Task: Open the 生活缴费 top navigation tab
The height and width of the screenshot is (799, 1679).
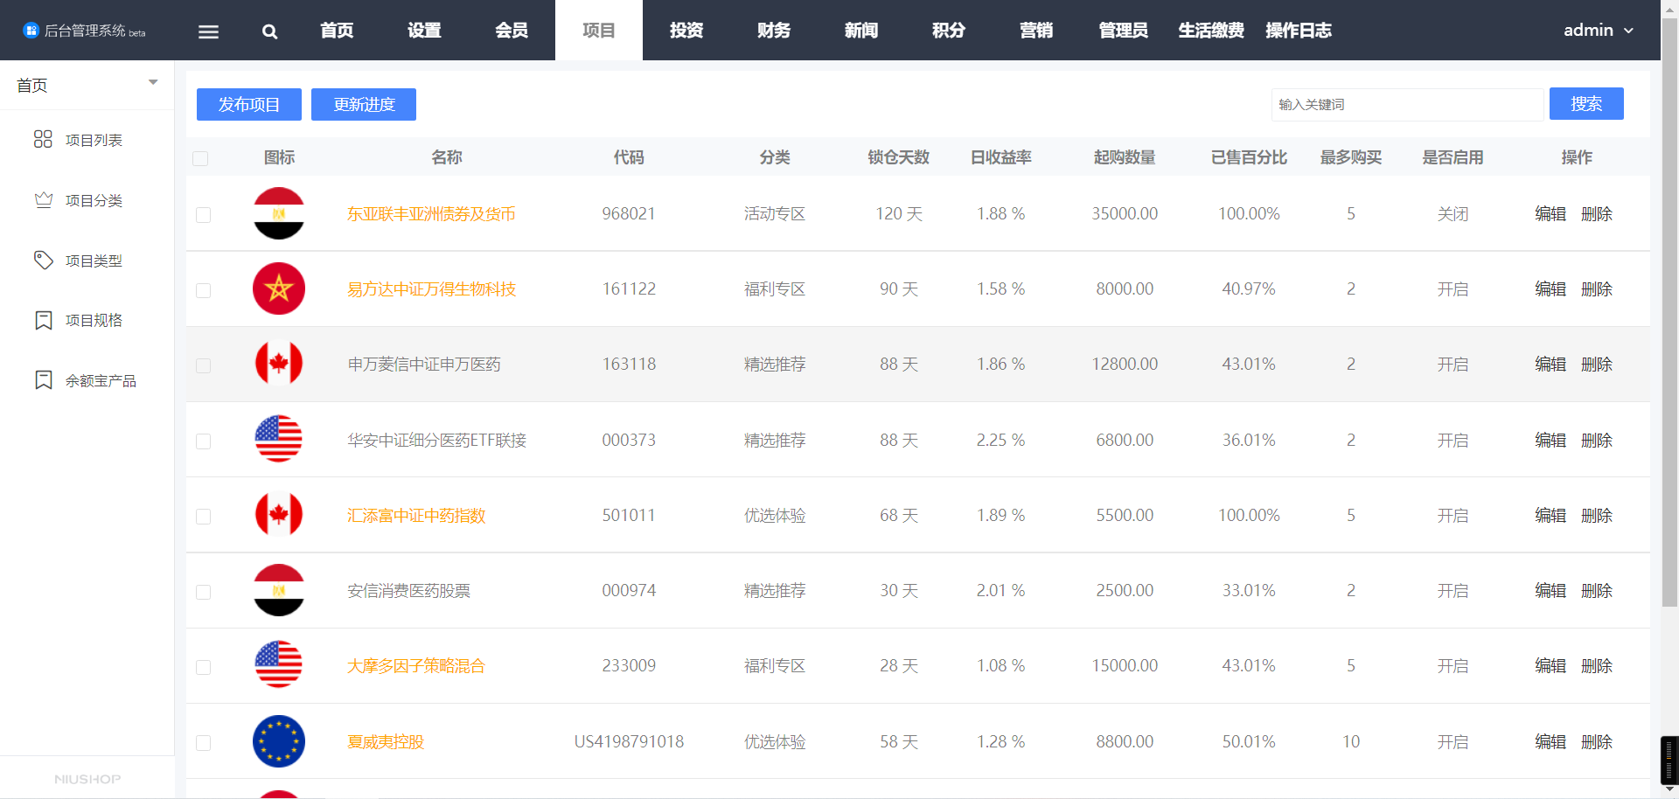Action: 1211,31
